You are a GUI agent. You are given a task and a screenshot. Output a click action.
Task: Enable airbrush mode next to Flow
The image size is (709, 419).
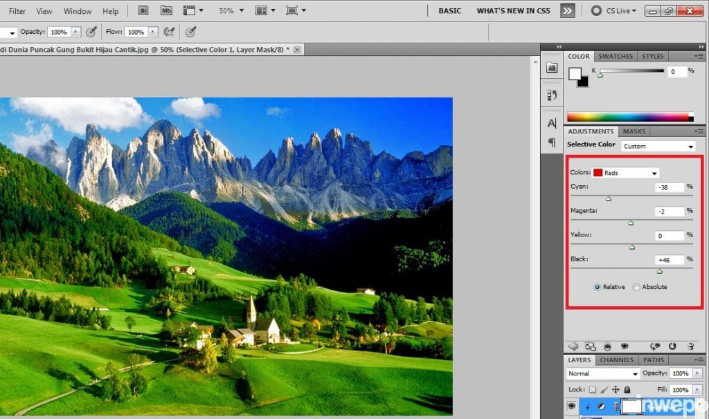(169, 32)
